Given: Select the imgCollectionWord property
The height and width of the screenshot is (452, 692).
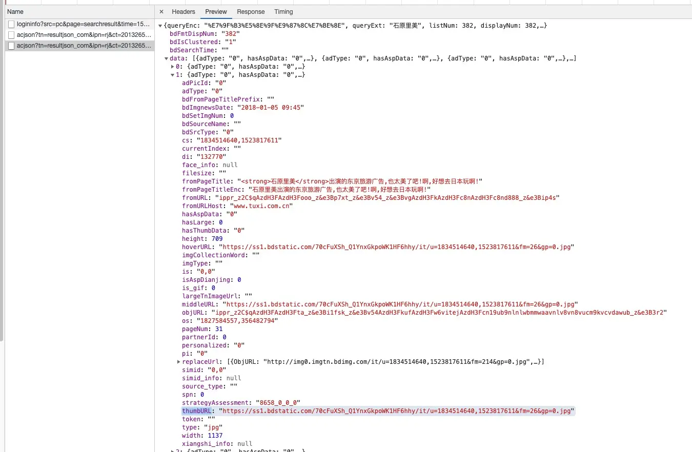Looking at the screenshot, I should point(221,255).
